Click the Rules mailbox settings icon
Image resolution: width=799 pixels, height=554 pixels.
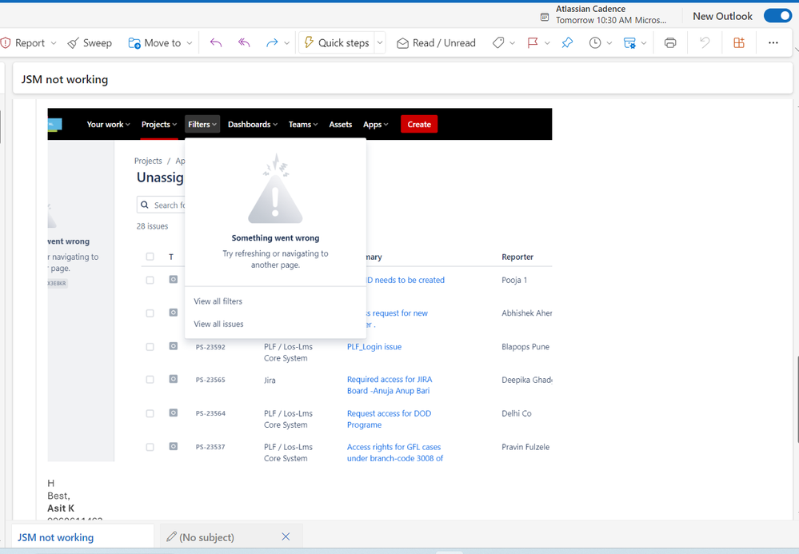point(629,43)
